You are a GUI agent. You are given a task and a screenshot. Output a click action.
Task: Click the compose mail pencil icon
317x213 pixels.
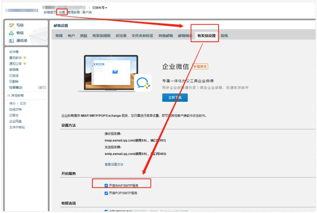coord(11,25)
